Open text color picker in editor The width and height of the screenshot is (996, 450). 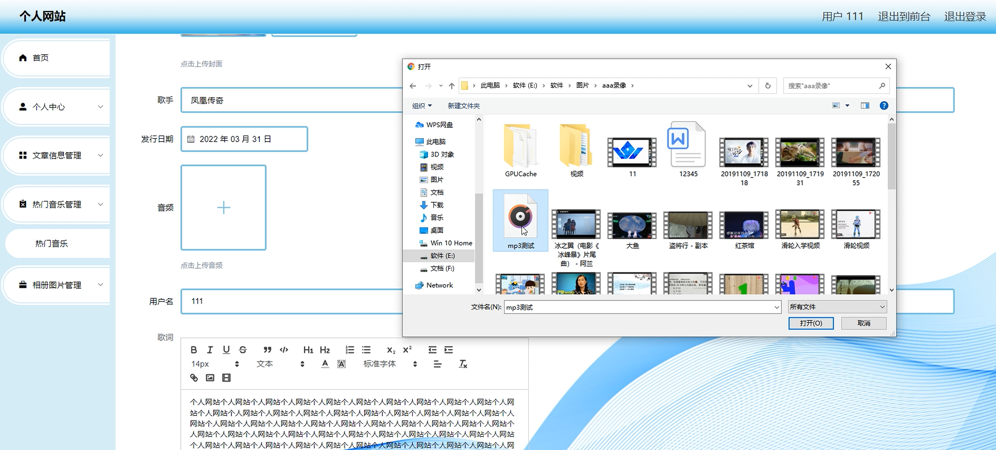click(325, 364)
